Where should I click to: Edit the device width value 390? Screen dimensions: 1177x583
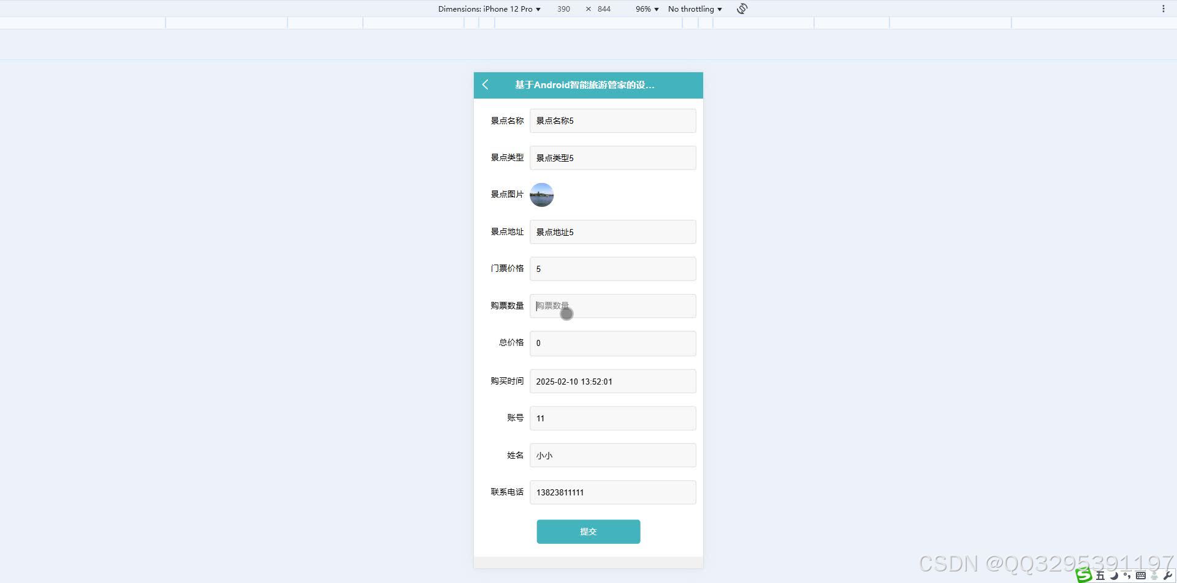563,9
